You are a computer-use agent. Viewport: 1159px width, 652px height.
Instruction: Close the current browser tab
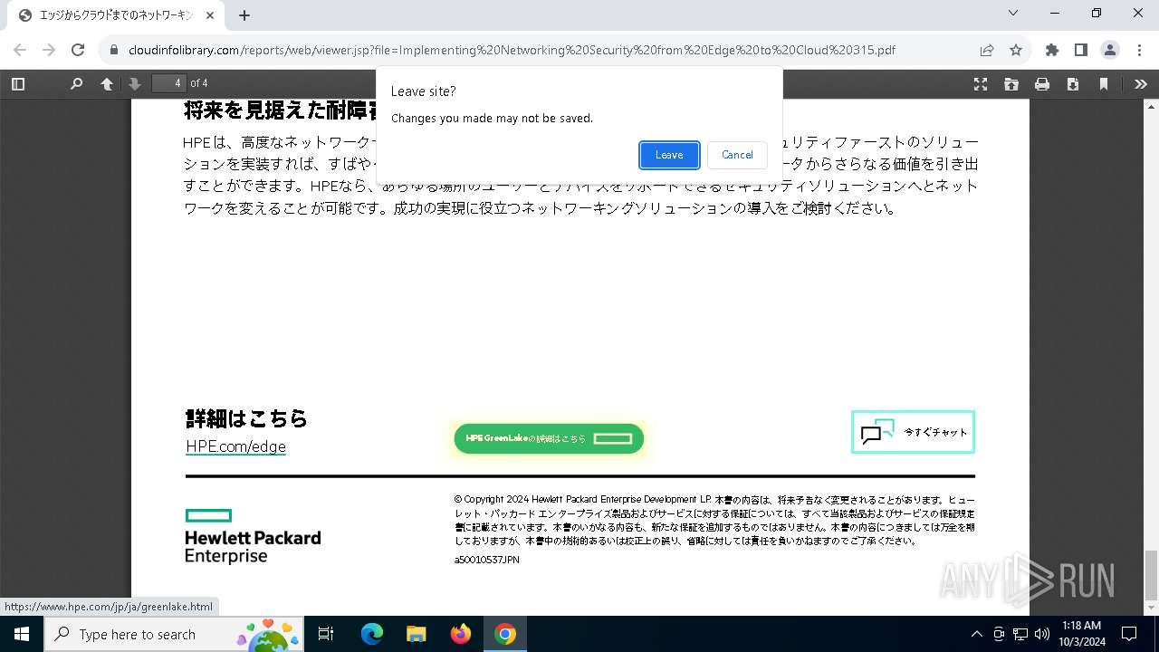(x=210, y=15)
